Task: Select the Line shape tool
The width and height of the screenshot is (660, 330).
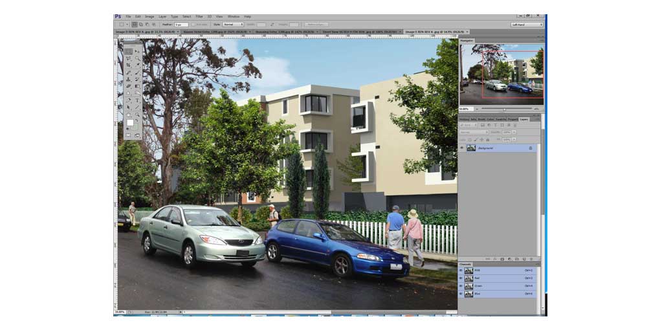Action: 138,107
